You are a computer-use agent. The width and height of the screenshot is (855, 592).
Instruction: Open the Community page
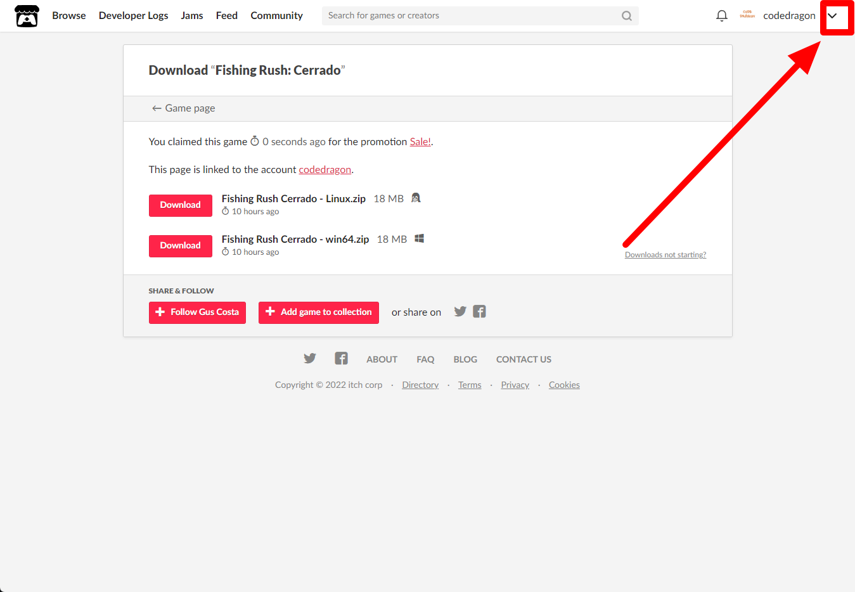coord(276,16)
